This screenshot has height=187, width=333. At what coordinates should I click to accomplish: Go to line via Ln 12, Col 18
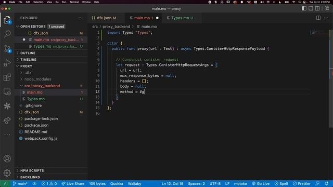pyautogui.click(x=172, y=183)
